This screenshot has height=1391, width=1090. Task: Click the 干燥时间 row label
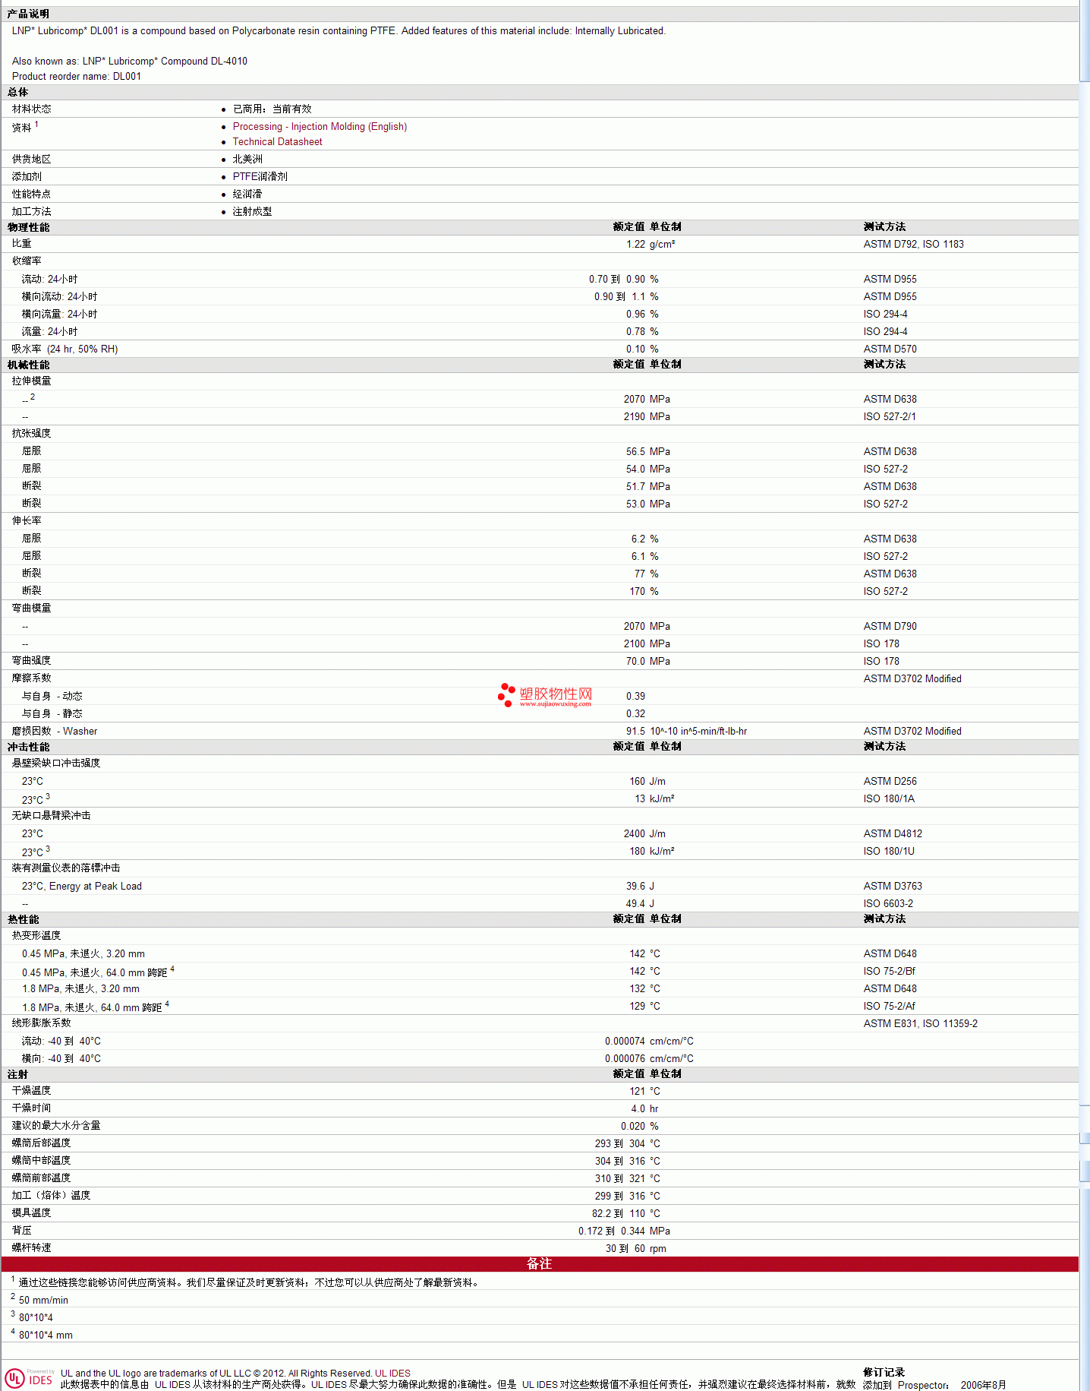point(31,1108)
